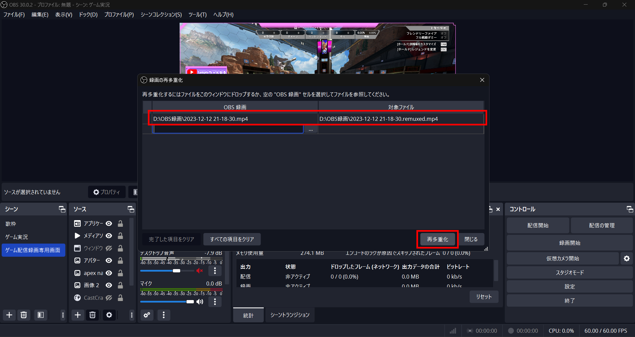
Task: Toggle visibility of アプリケー source
Action: click(109, 223)
